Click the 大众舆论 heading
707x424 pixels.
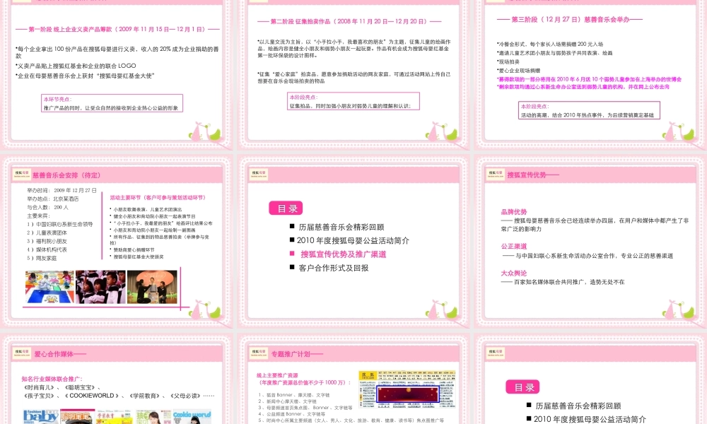[513, 273]
